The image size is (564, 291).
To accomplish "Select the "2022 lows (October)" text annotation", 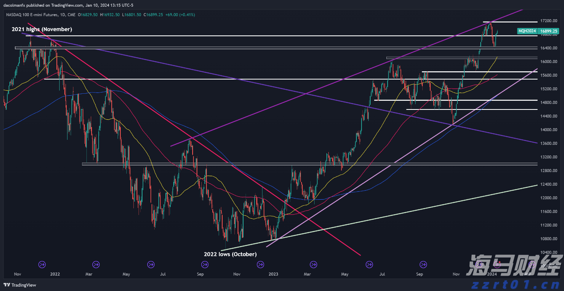I will pos(230,254).
